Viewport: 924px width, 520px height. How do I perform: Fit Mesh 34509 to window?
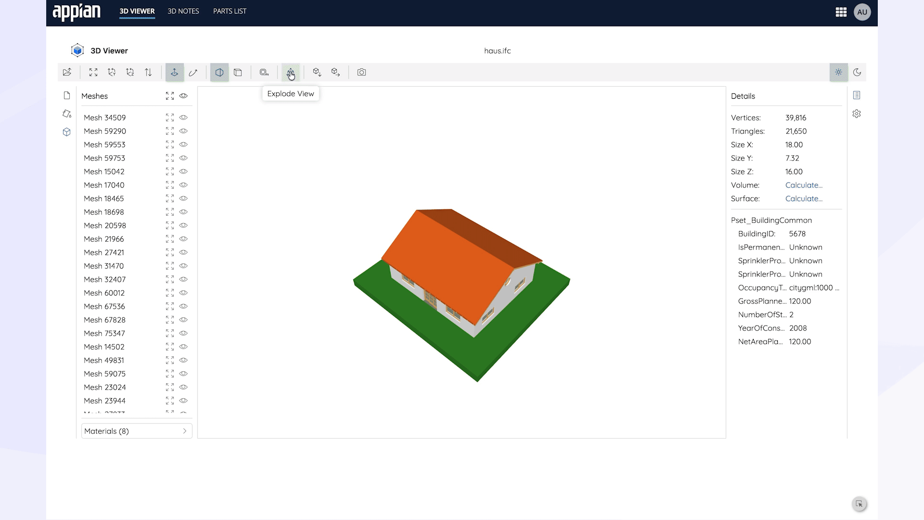[170, 117]
